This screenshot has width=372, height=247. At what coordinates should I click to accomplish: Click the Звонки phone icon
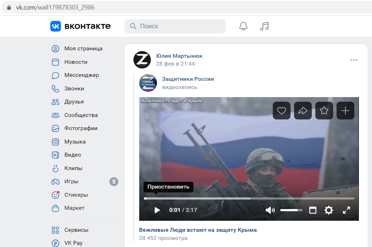[55, 89]
